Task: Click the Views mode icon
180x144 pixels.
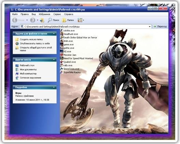Action: (80, 20)
